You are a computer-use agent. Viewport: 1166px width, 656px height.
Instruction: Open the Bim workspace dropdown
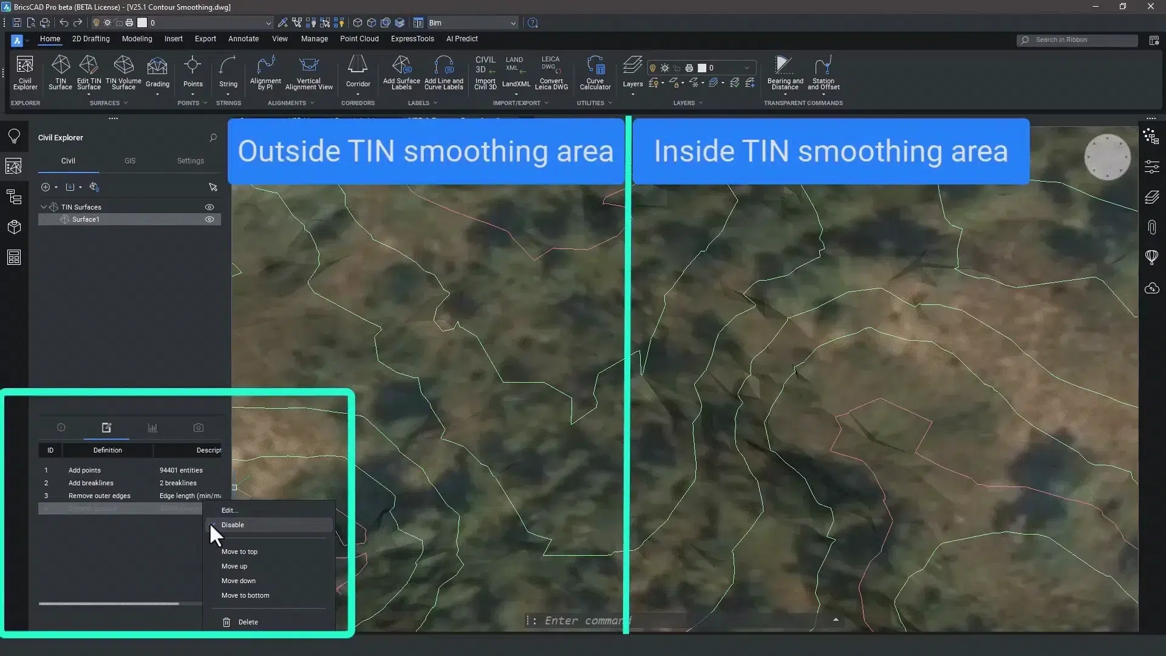click(x=513, y=23)
